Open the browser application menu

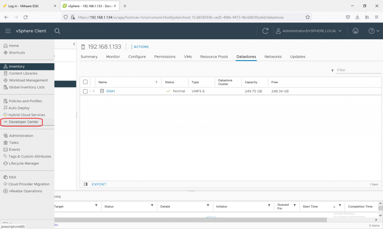pyautogui.click(x=376, y=17)
